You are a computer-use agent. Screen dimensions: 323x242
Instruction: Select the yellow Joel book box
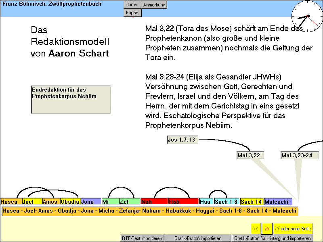point(32,201)
